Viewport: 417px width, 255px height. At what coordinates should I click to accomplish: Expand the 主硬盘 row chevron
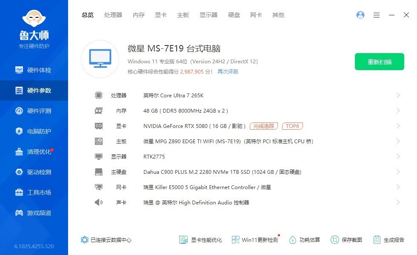pos(398,172)
